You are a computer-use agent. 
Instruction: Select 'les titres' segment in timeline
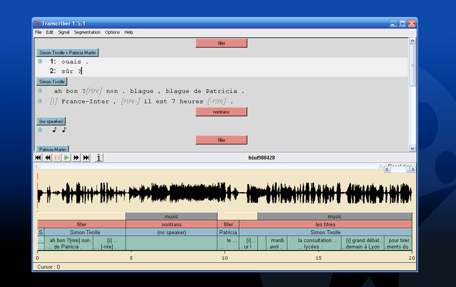[325, 225]
